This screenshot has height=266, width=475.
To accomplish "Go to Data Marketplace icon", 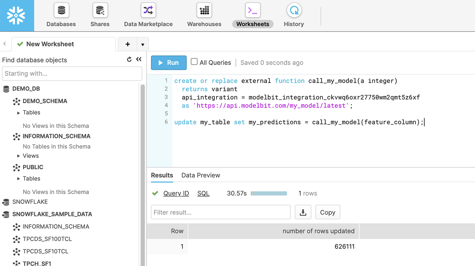I will click(148, 11).
